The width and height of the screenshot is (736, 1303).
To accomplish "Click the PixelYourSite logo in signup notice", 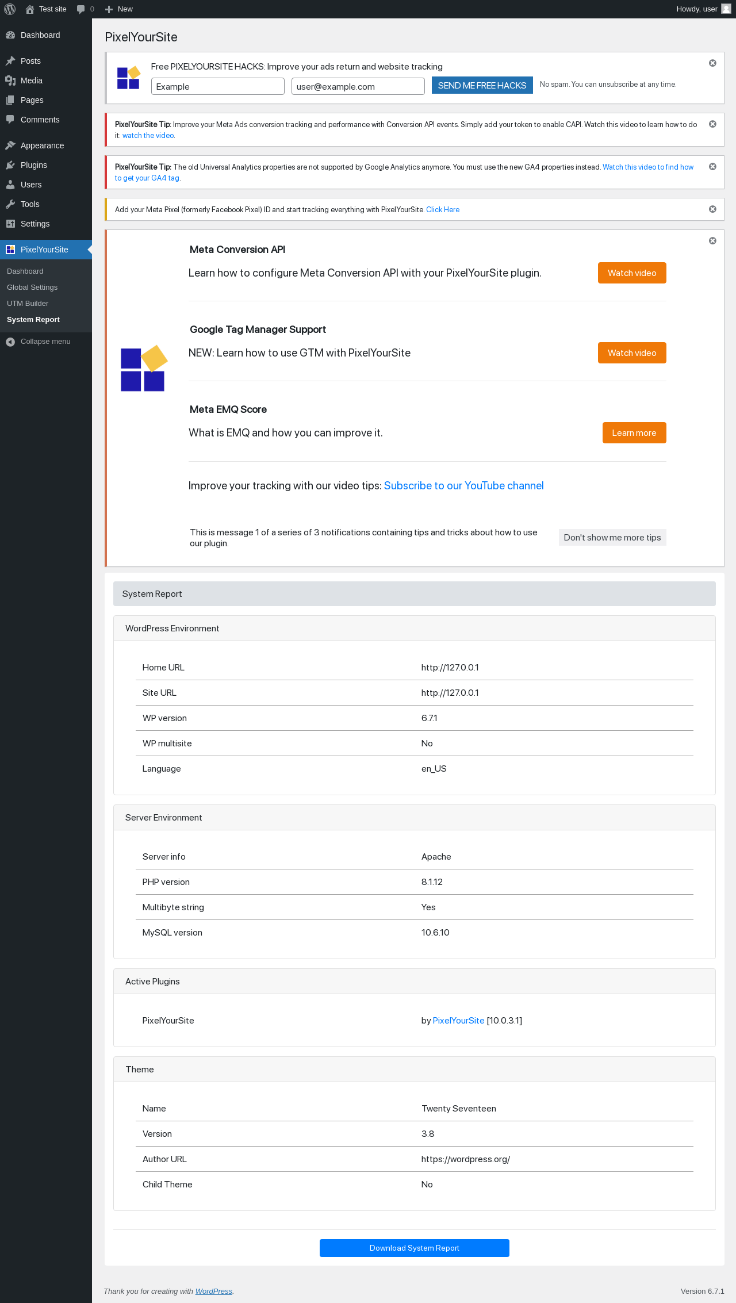I will 129,78.
